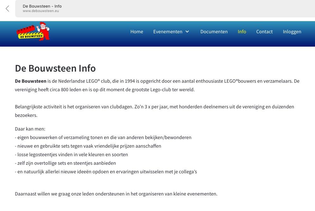
Task: Open the Contact page
Action: (x=264, y=32)
